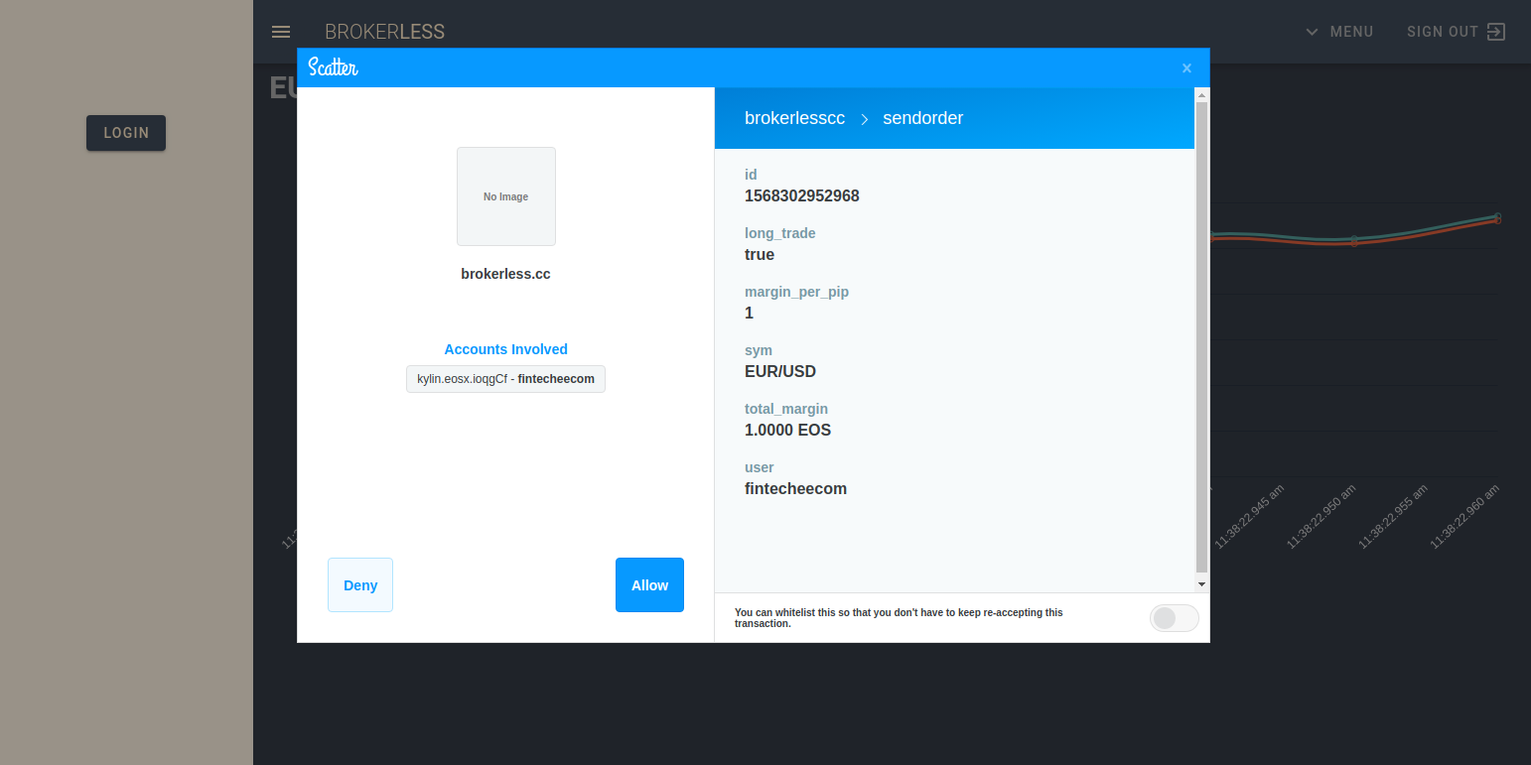Screen dimensions: 1531x765
Task: Click the brokerlesscc contract name
Action: (794, 118)
